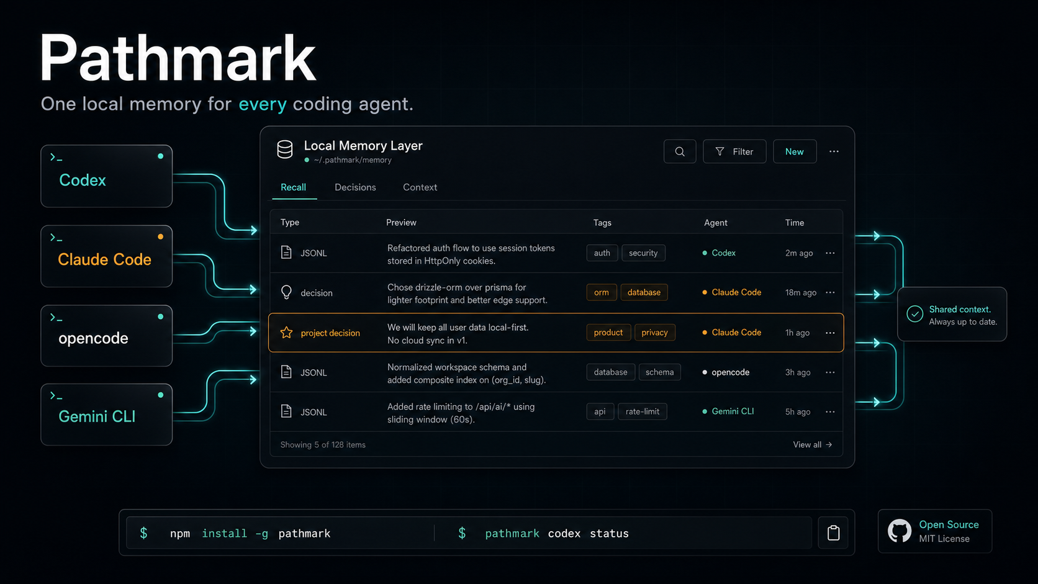
Task: Click the Chose drizzle-orm over prisma preview
Action: 467,294
